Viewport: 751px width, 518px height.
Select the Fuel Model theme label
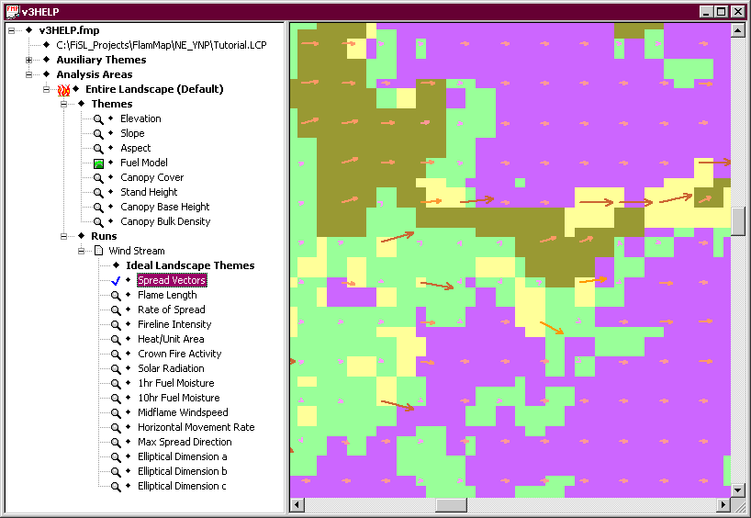(x=144, y=163)
